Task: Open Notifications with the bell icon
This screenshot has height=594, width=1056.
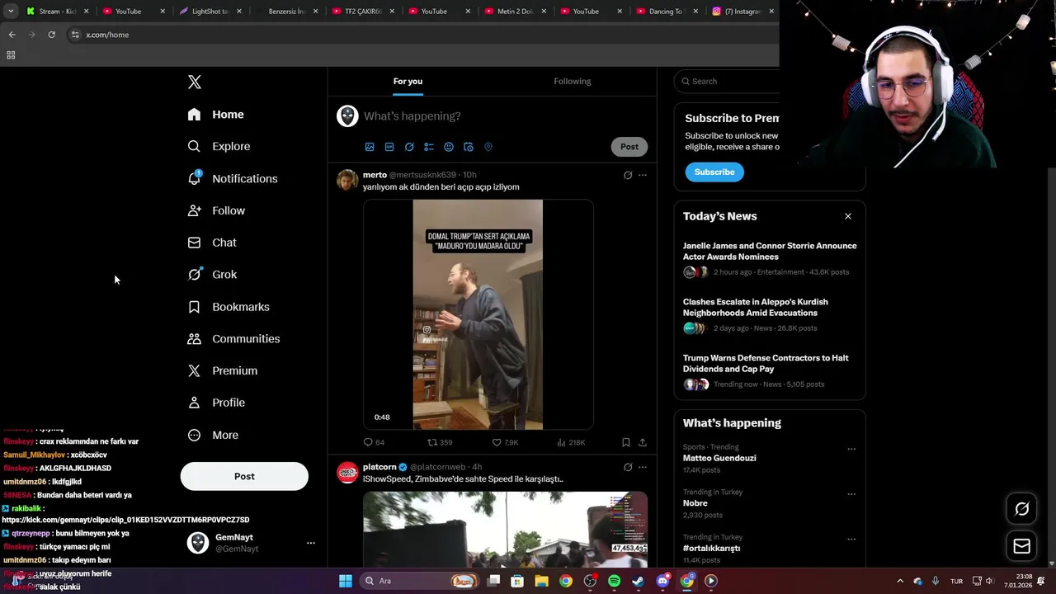Action: click(x=233, y=178)
